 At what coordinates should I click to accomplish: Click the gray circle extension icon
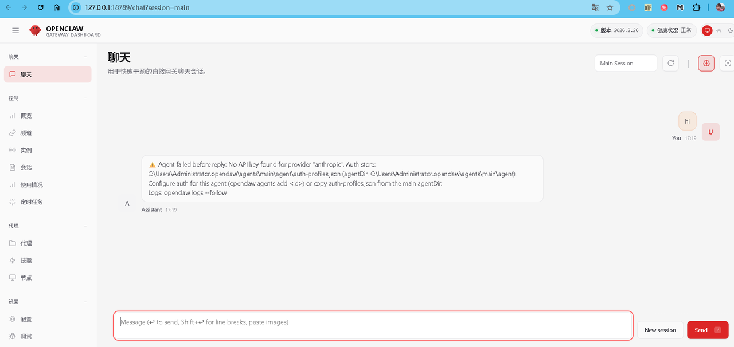point(632,7)
